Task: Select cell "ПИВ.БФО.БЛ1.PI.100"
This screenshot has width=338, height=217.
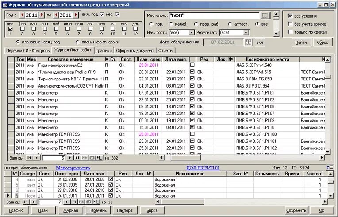Action: (x=267, y=134)
